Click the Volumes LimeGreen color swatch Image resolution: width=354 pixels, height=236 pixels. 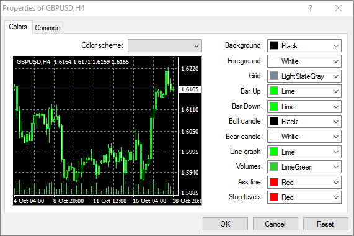(x=274, y=167)
